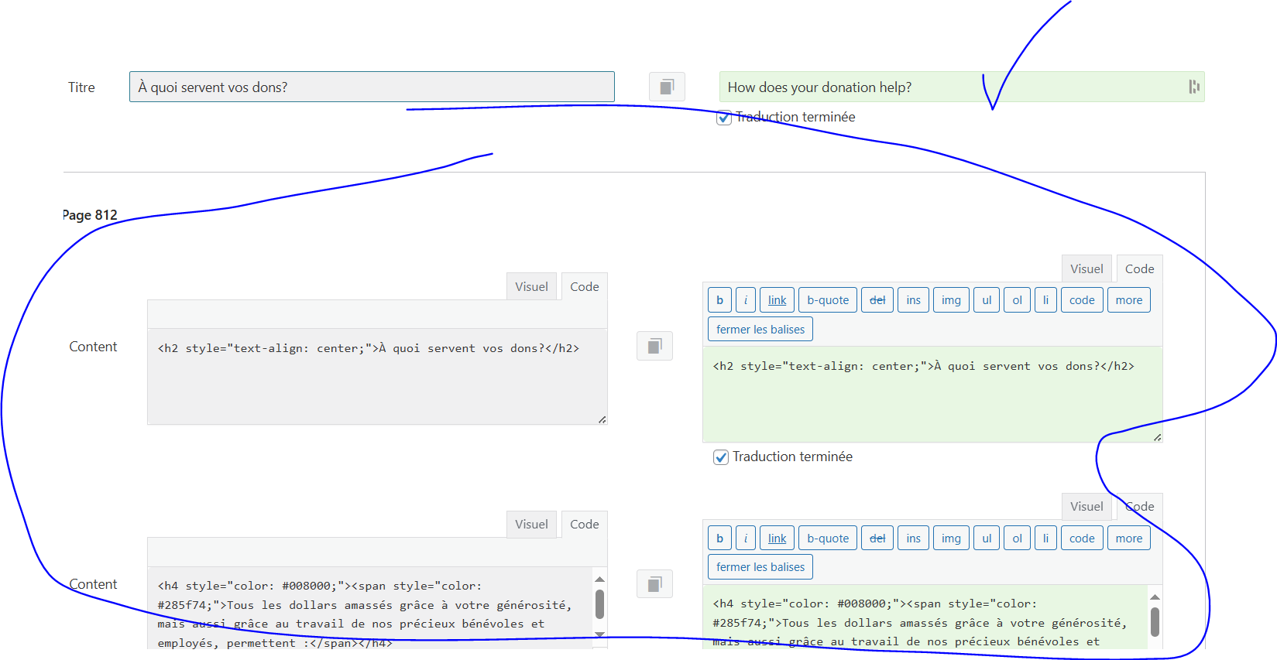Click the icon inside the translated title field
This screenshot has height=660, width=1277.
coord(1194,87)
